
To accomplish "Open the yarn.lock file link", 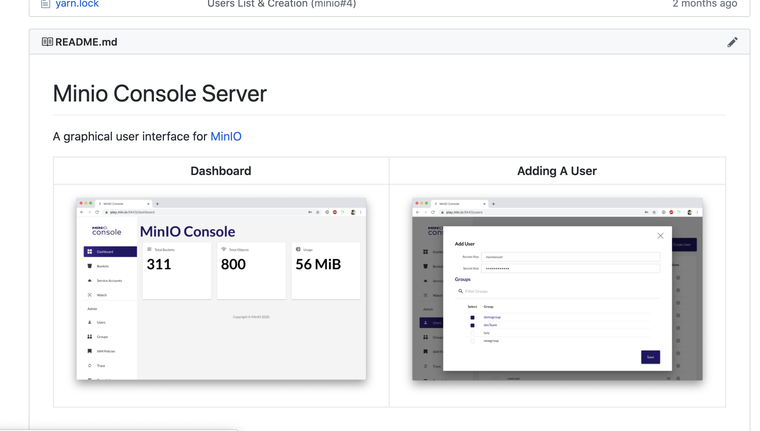I will (77, 4).
